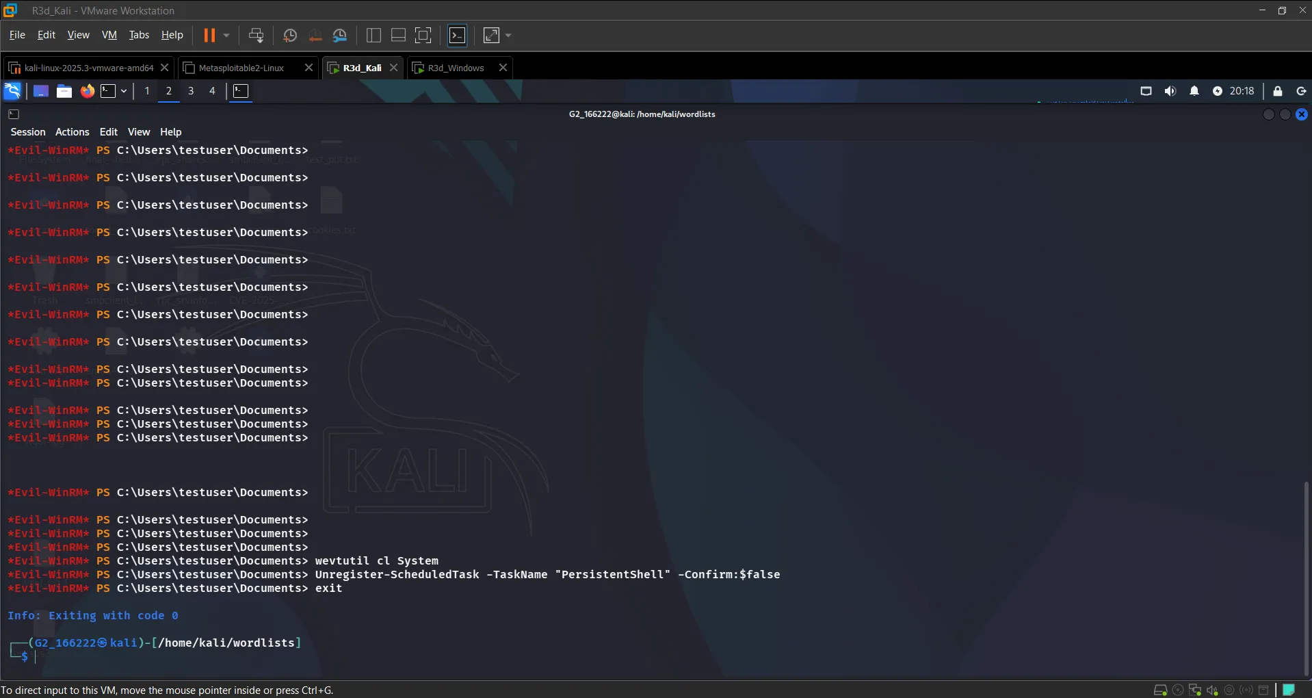
Task: Open the VM menu
Action: click(109, 35)
